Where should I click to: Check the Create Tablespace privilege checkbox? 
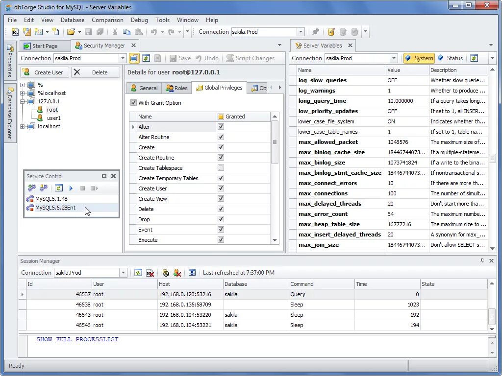coord(221,168)
